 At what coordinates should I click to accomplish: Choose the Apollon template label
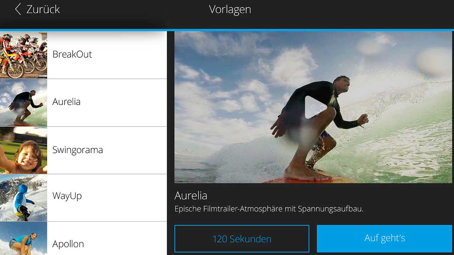(x=68, y=244)
